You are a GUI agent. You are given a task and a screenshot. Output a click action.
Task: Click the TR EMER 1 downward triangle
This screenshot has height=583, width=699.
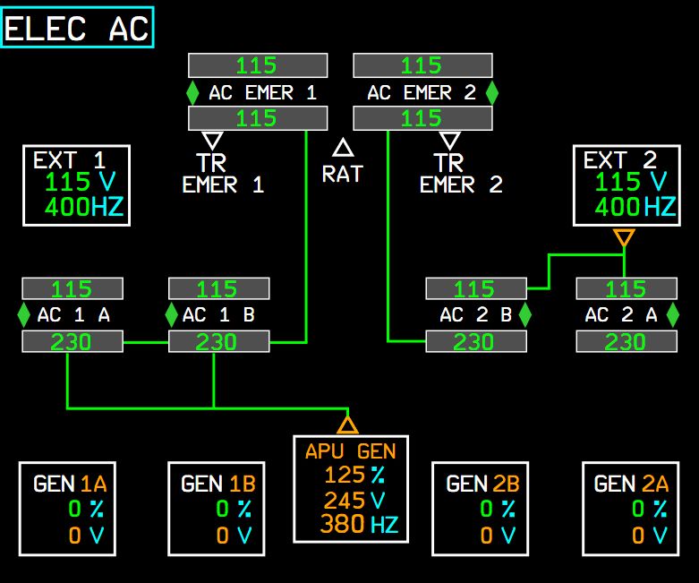[x=212, y=141]
